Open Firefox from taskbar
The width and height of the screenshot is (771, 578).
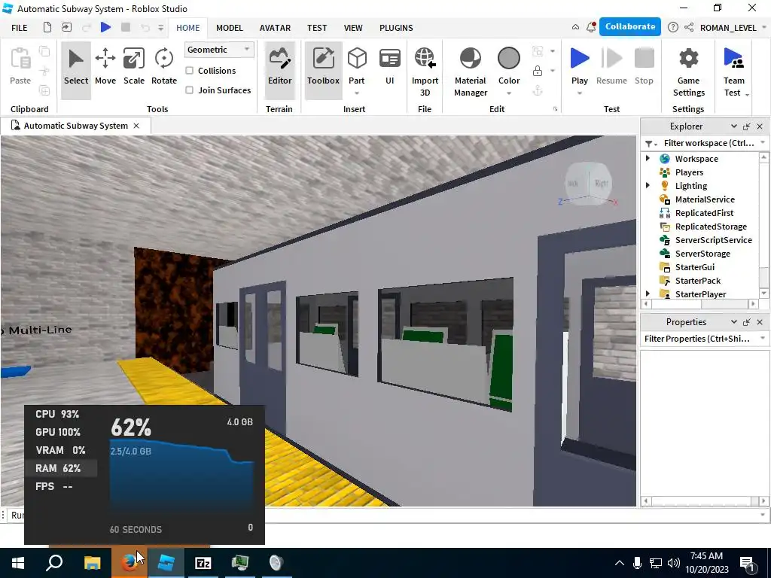(x=129, y=563)
